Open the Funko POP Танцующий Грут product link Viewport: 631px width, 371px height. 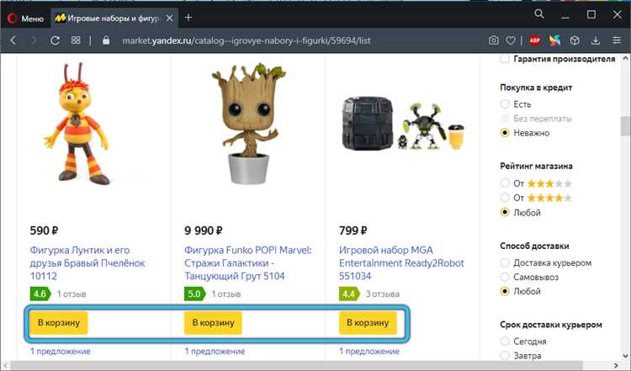(x=247, y=262)
